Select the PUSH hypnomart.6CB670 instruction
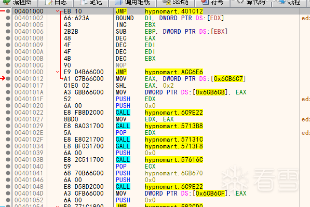The image size is (310, 207). click(x=159, y=173)
